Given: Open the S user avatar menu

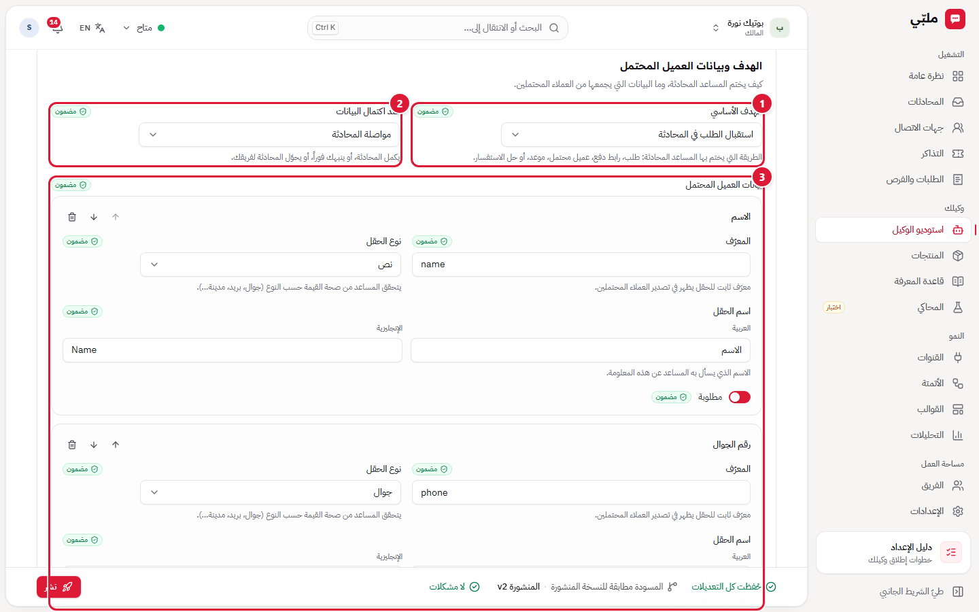Looking at the screenshot, I should (29, 28).
